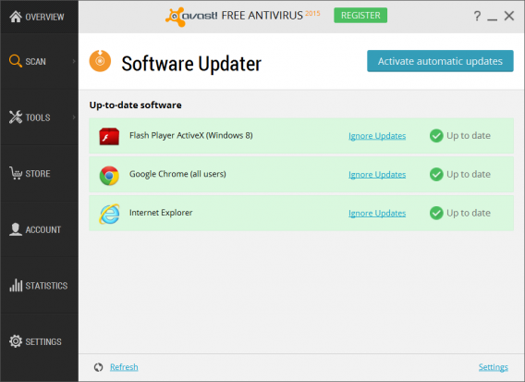This screenshot has width=525, height=382.
Task: Open the TOOLS menu item
Action: [39, 117]
